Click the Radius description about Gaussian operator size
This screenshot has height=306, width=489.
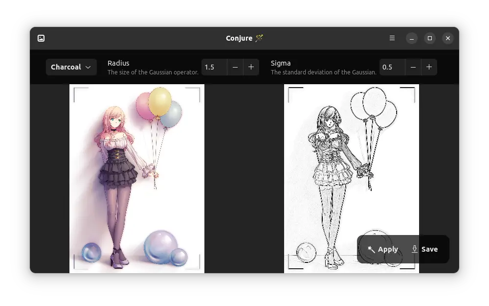pyautogui.click(x=153, y=72)
